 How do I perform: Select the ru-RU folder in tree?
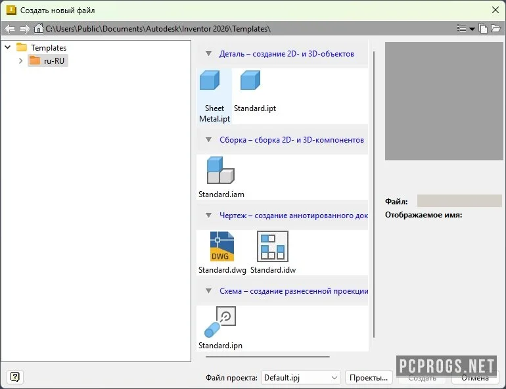pyautogui.click(x=48, y=60)
